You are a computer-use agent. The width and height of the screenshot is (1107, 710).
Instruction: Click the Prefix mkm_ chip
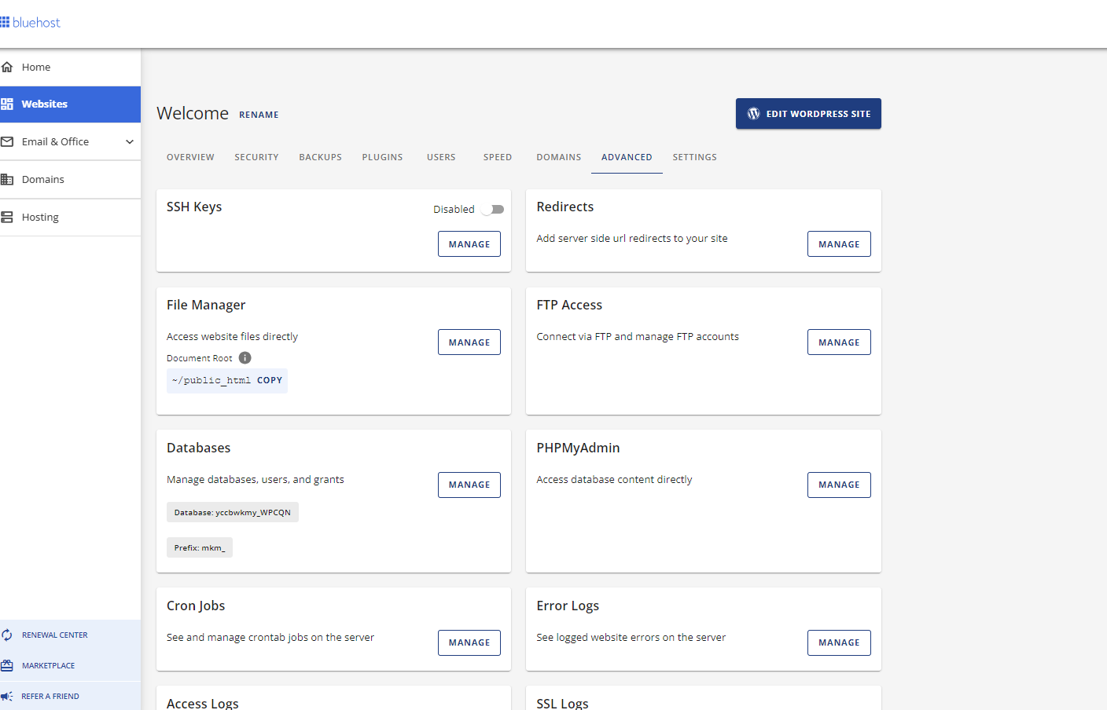[200, 547]
